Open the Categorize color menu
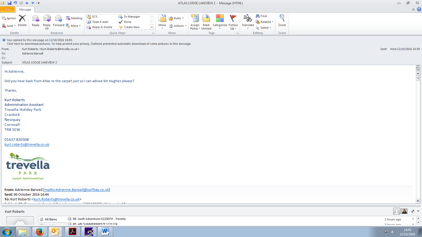The image size is (422, 237). (x=220, y=22)
